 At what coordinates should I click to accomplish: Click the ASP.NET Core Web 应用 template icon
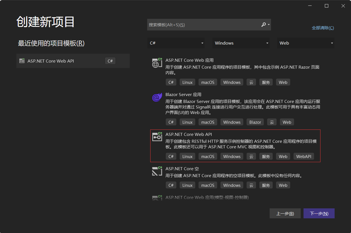[157, 63]
